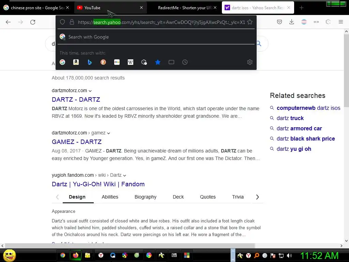Open Firefox hamburger application menu

coord(341,22)
